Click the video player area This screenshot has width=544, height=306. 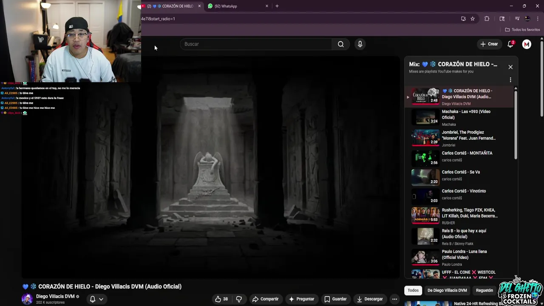coord(211,167)
